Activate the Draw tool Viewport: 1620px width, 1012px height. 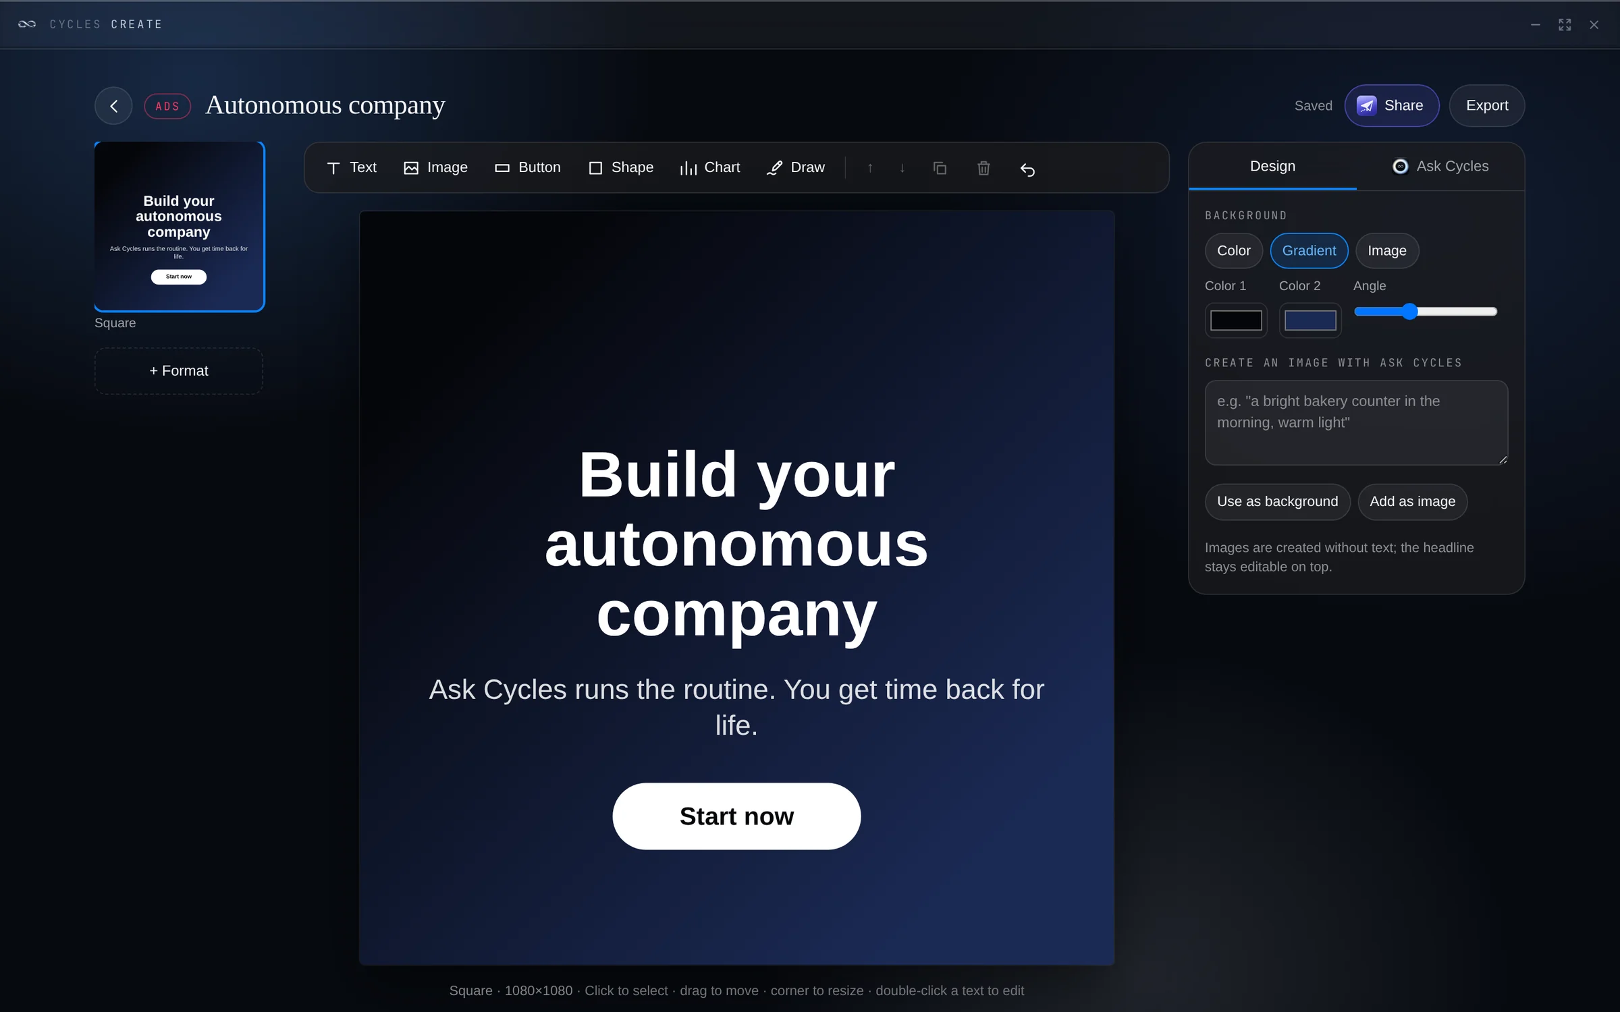click(795, 167)
